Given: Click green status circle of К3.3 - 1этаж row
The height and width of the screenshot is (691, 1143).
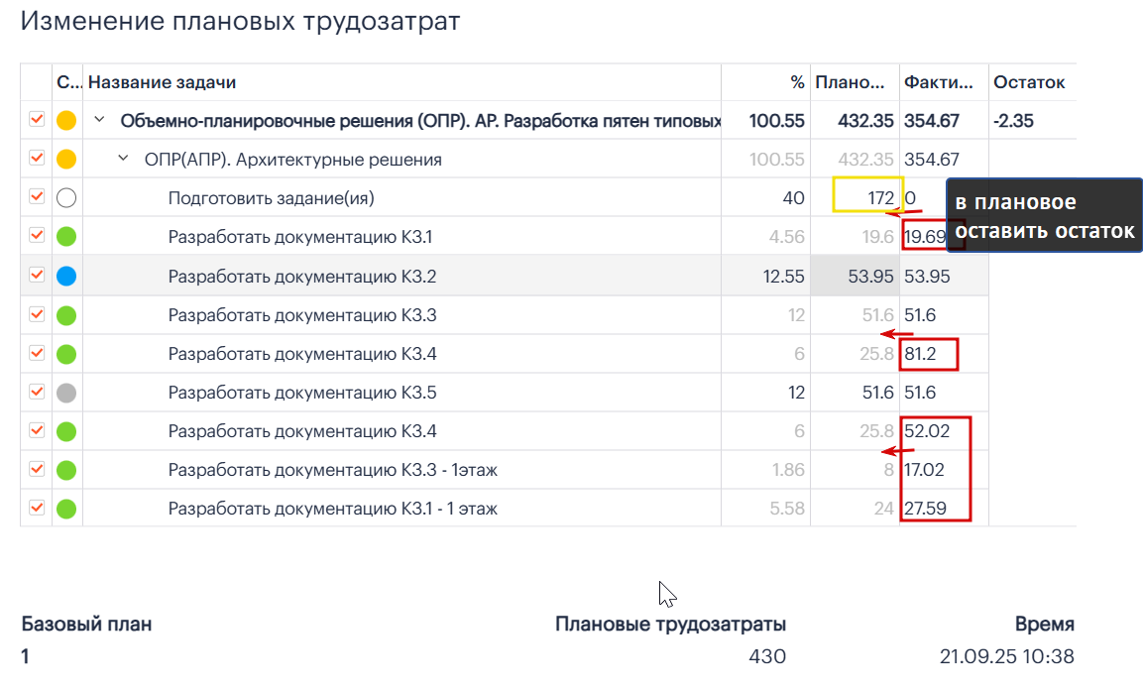Looking at the screenshot, I should click(x=66, y=470).
